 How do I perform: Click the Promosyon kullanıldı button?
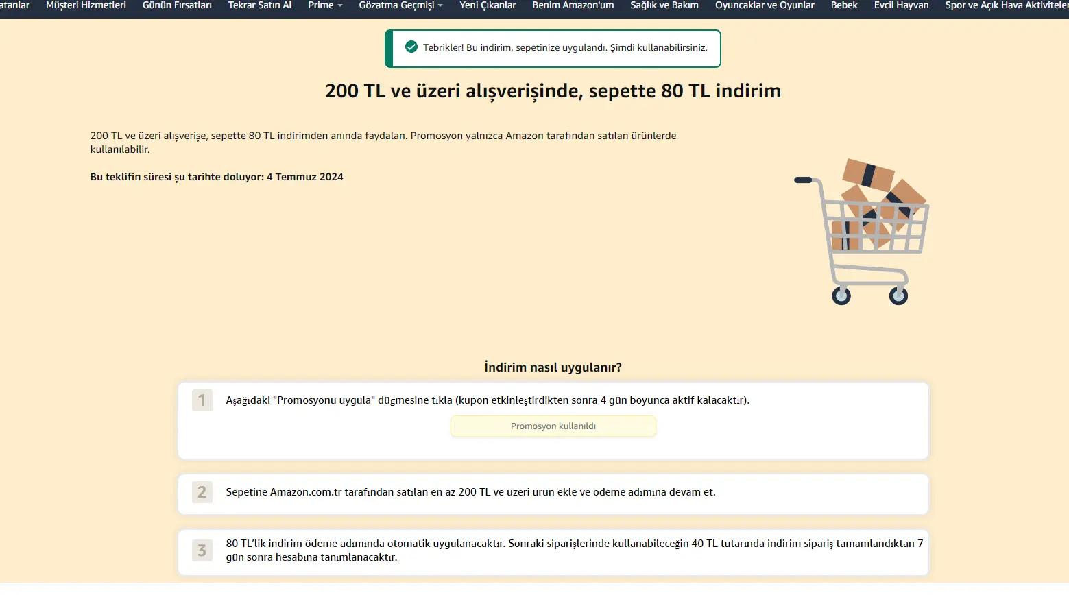click(553, 426)
